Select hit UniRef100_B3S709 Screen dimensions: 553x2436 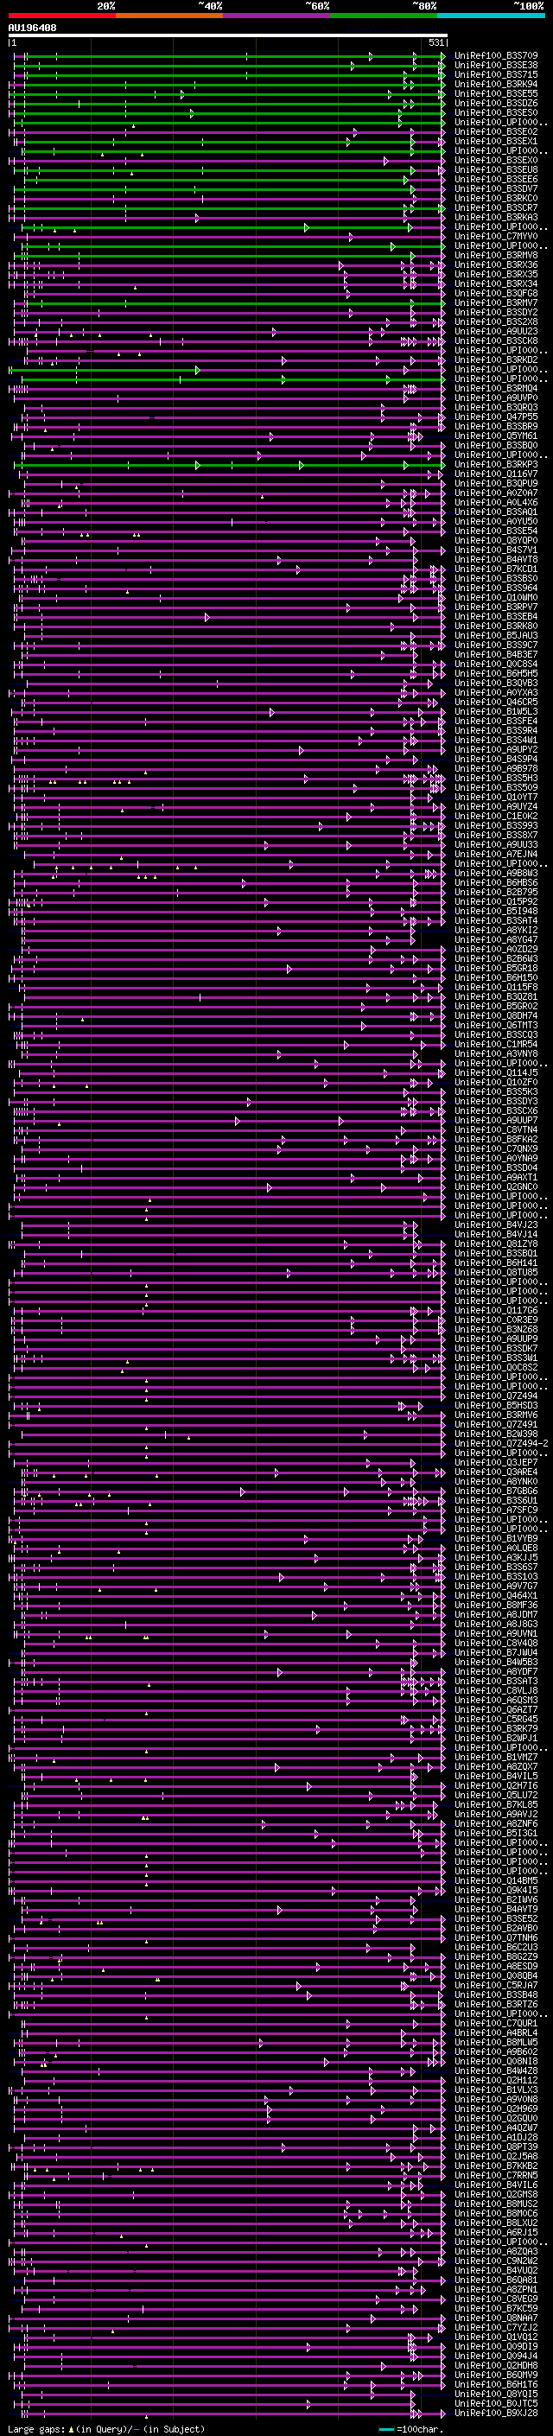[x=496, y=56]
